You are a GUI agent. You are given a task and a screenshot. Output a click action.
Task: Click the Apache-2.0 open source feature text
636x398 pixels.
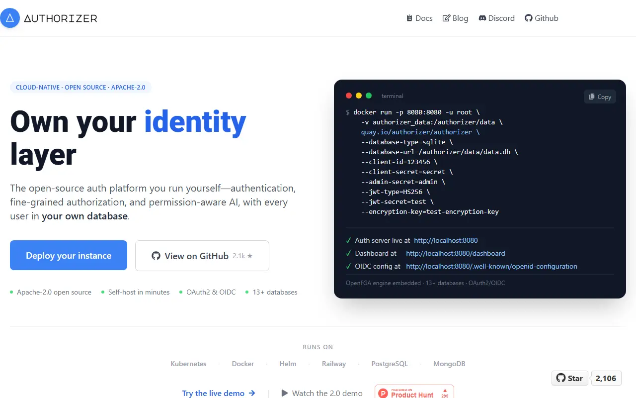pyautogui.click(x=54, y=292)
